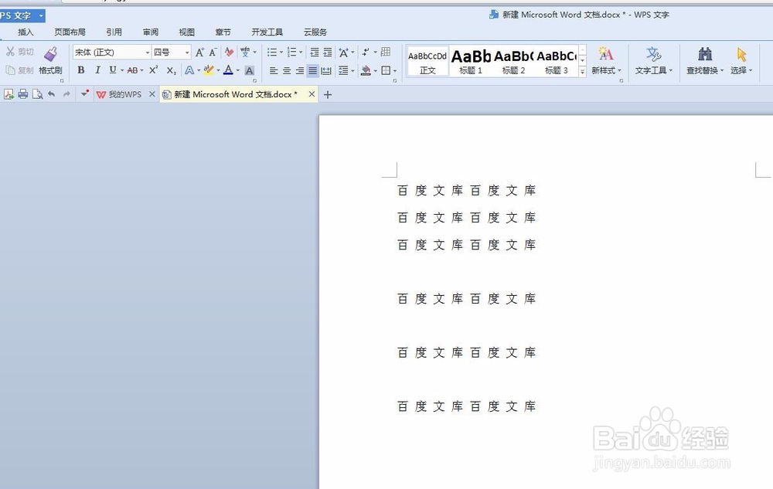Expand the font color dropdown arrow

237,70
